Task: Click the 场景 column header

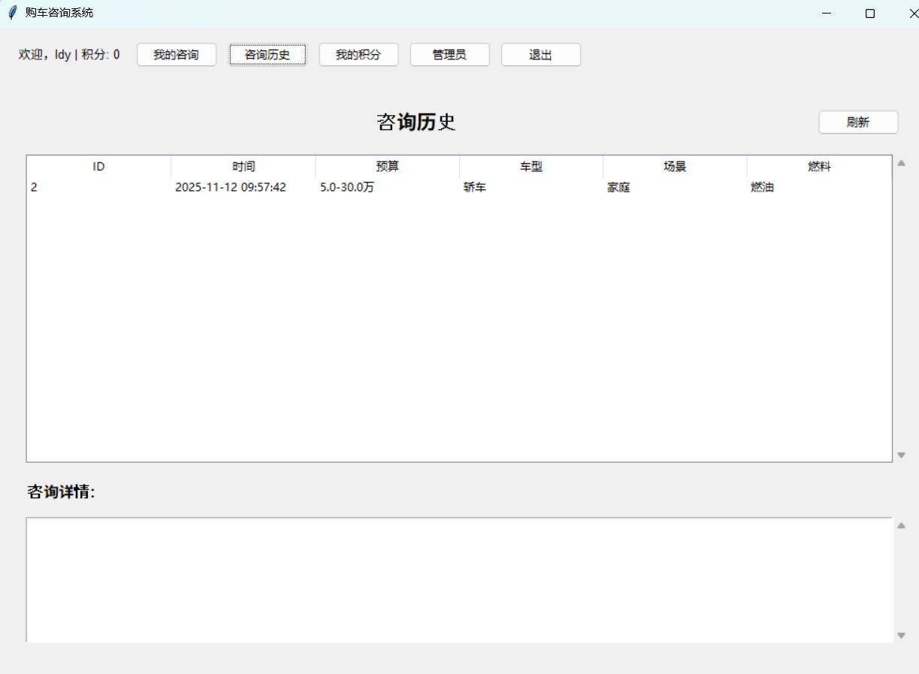Action: [x=675, y=167]
